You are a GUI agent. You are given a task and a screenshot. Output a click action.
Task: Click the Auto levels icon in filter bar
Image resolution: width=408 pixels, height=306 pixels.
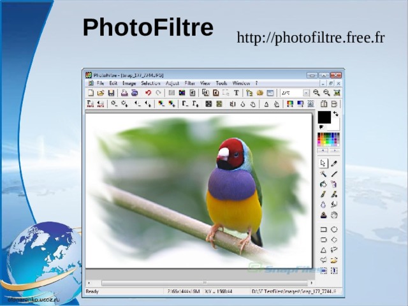pos(91,104)
